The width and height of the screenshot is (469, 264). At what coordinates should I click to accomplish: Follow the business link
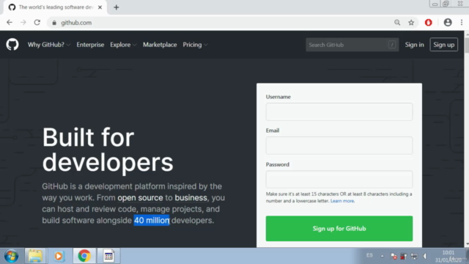tap(191, 198)
